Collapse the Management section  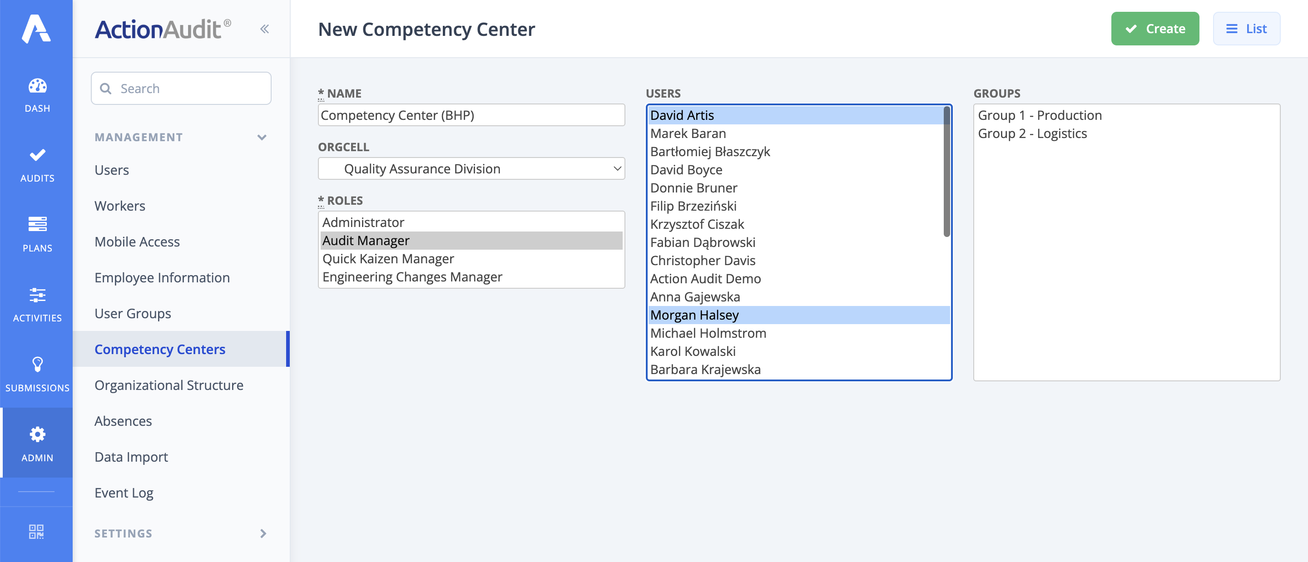click(262, 137)
